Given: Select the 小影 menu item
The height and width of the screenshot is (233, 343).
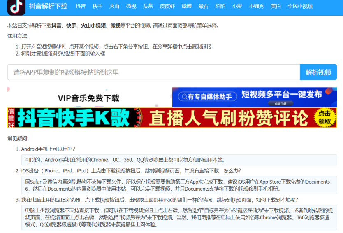Looking at the screenshot, I should pyautogui.click(x=237, y=7).
